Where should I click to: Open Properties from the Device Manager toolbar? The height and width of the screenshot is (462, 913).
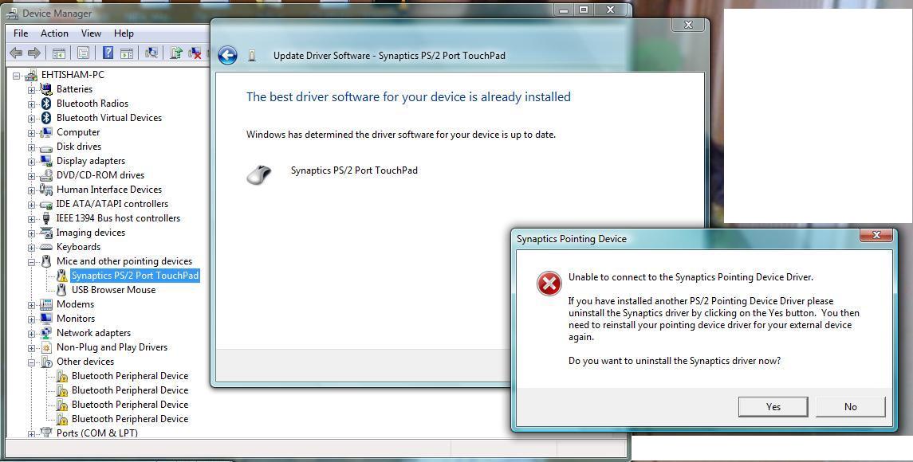coord(83,53)
